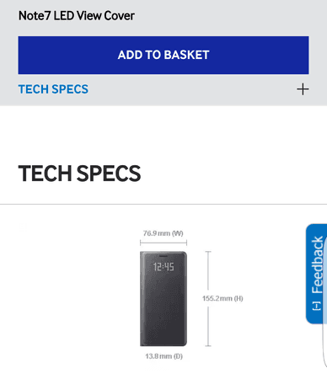The image size is (327, 379).
Task: Click the bottom edge of the cover image
Action: point(163,345)
